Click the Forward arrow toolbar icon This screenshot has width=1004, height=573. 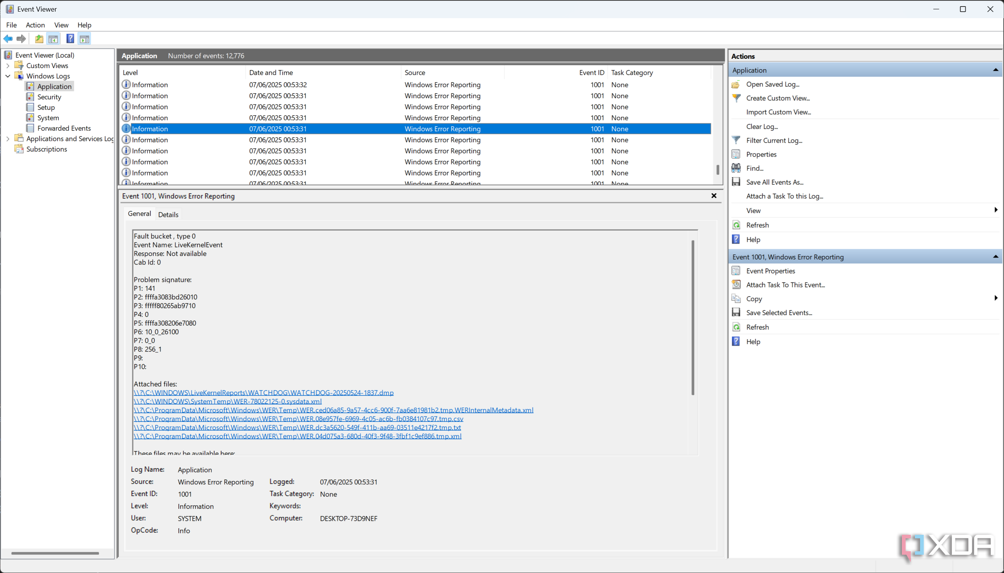coord(21,39)
